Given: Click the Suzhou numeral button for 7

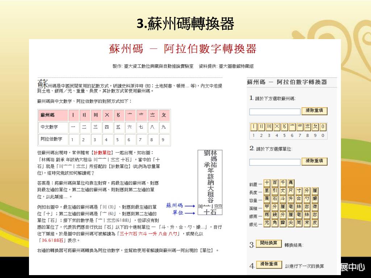Looking at the screenshot, I should pyautogui.click(x=300, y=127).
